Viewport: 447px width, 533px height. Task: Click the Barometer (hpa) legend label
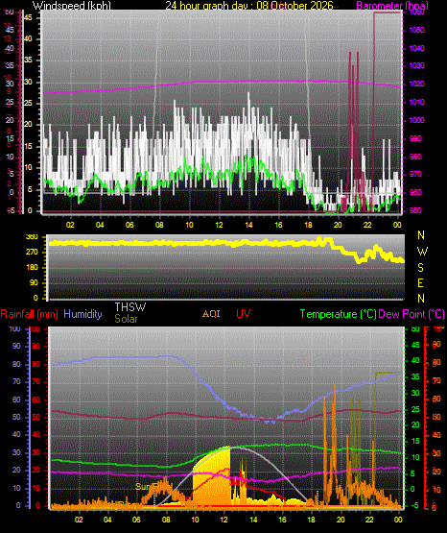[392, 6]
